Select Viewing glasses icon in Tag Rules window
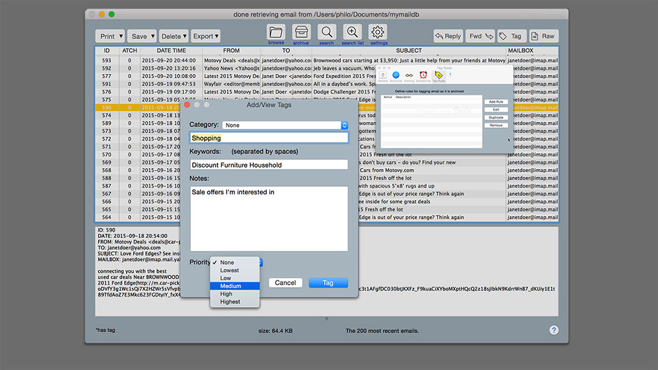The image size is (658, 370). tap(409, 75)
